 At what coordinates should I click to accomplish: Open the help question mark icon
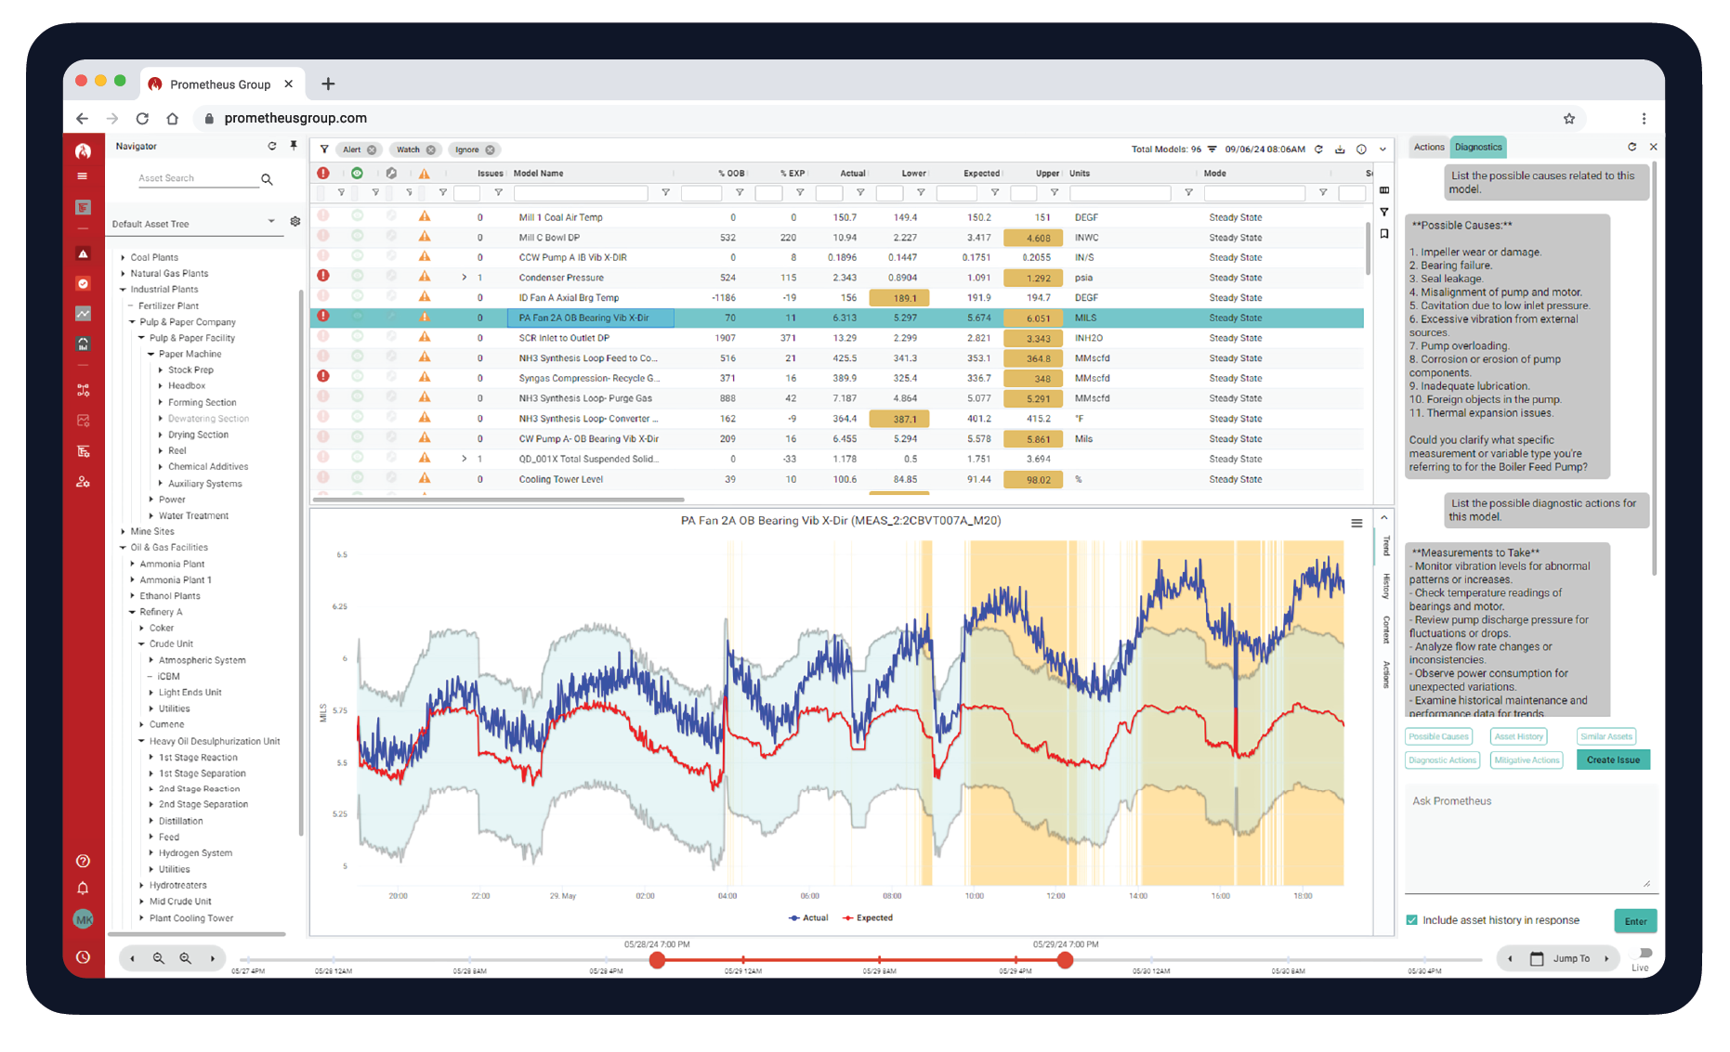point(83,862)
